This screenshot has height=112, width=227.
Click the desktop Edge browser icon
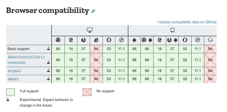71,40
